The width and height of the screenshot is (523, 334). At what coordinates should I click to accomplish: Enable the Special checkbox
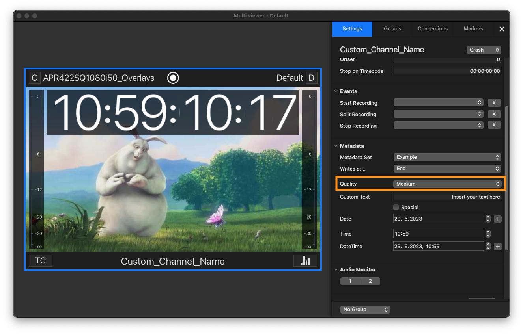click(396, 207)
